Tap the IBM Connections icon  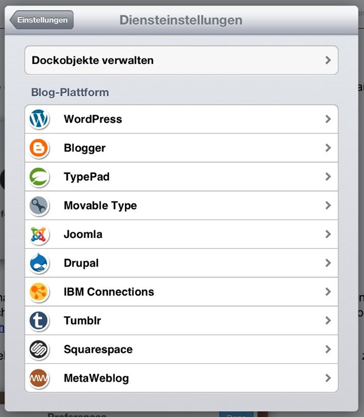click(x=39, y=292)
